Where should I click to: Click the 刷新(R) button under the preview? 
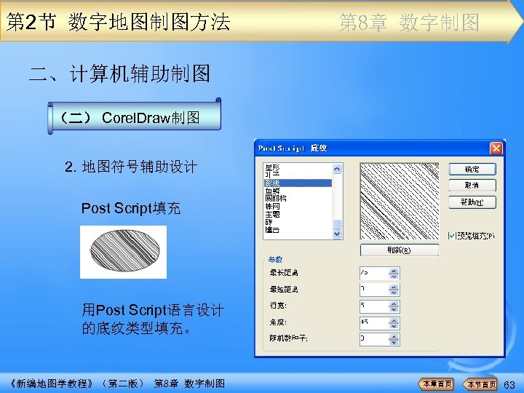click(x=400, y=250)
